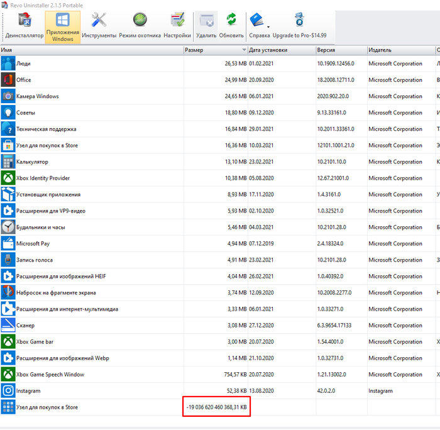Select row Расширения для VP9-видео
The image size is (440, 430).
point(220,211)
